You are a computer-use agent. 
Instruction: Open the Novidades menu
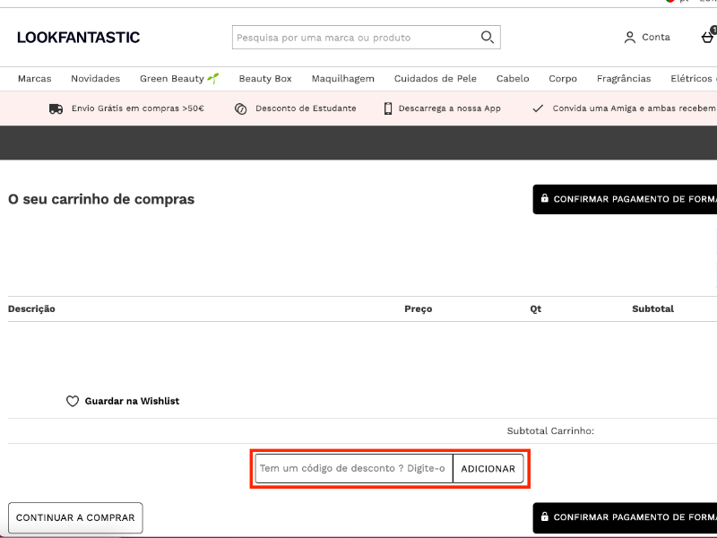tap(96, 79)
